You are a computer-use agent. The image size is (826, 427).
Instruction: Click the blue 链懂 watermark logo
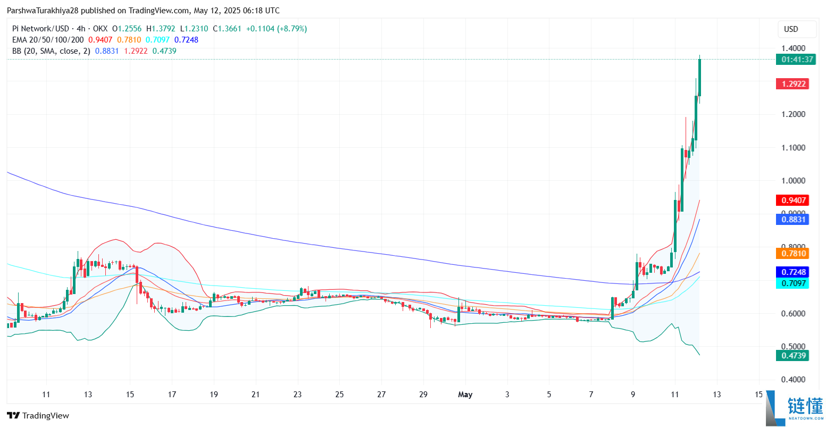coord(795,409)
